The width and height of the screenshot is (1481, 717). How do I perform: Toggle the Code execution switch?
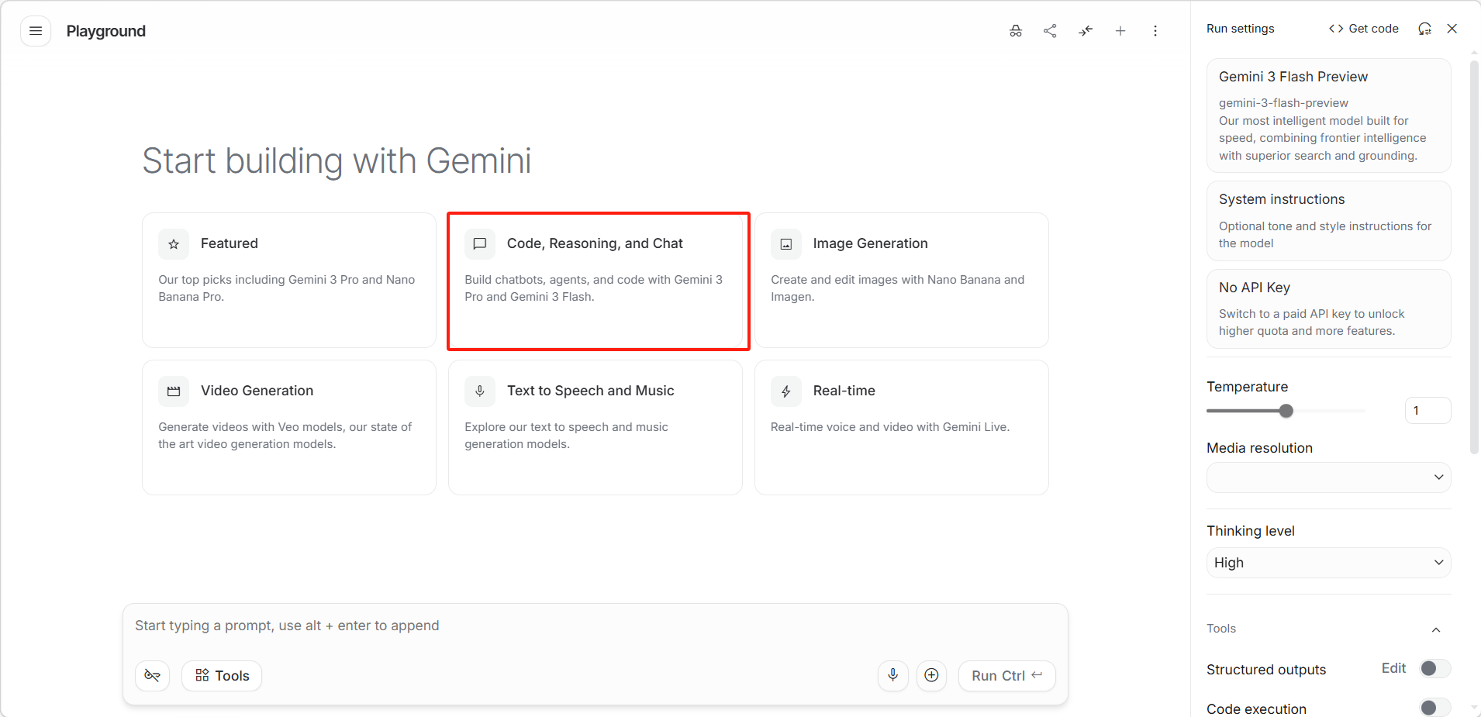[1434, 708]
